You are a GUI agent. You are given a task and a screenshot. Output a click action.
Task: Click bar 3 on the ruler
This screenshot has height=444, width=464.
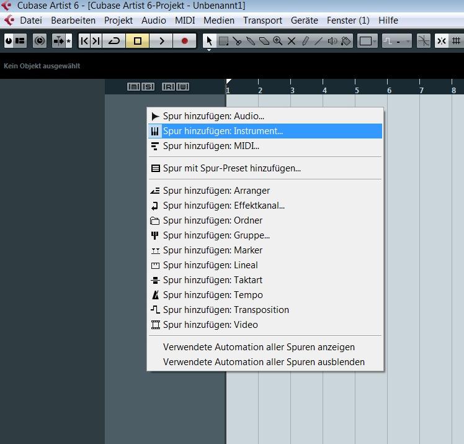click(x=292, y=90)
